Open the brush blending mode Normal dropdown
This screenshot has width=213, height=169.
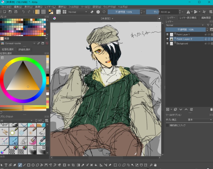pos(77,12)
